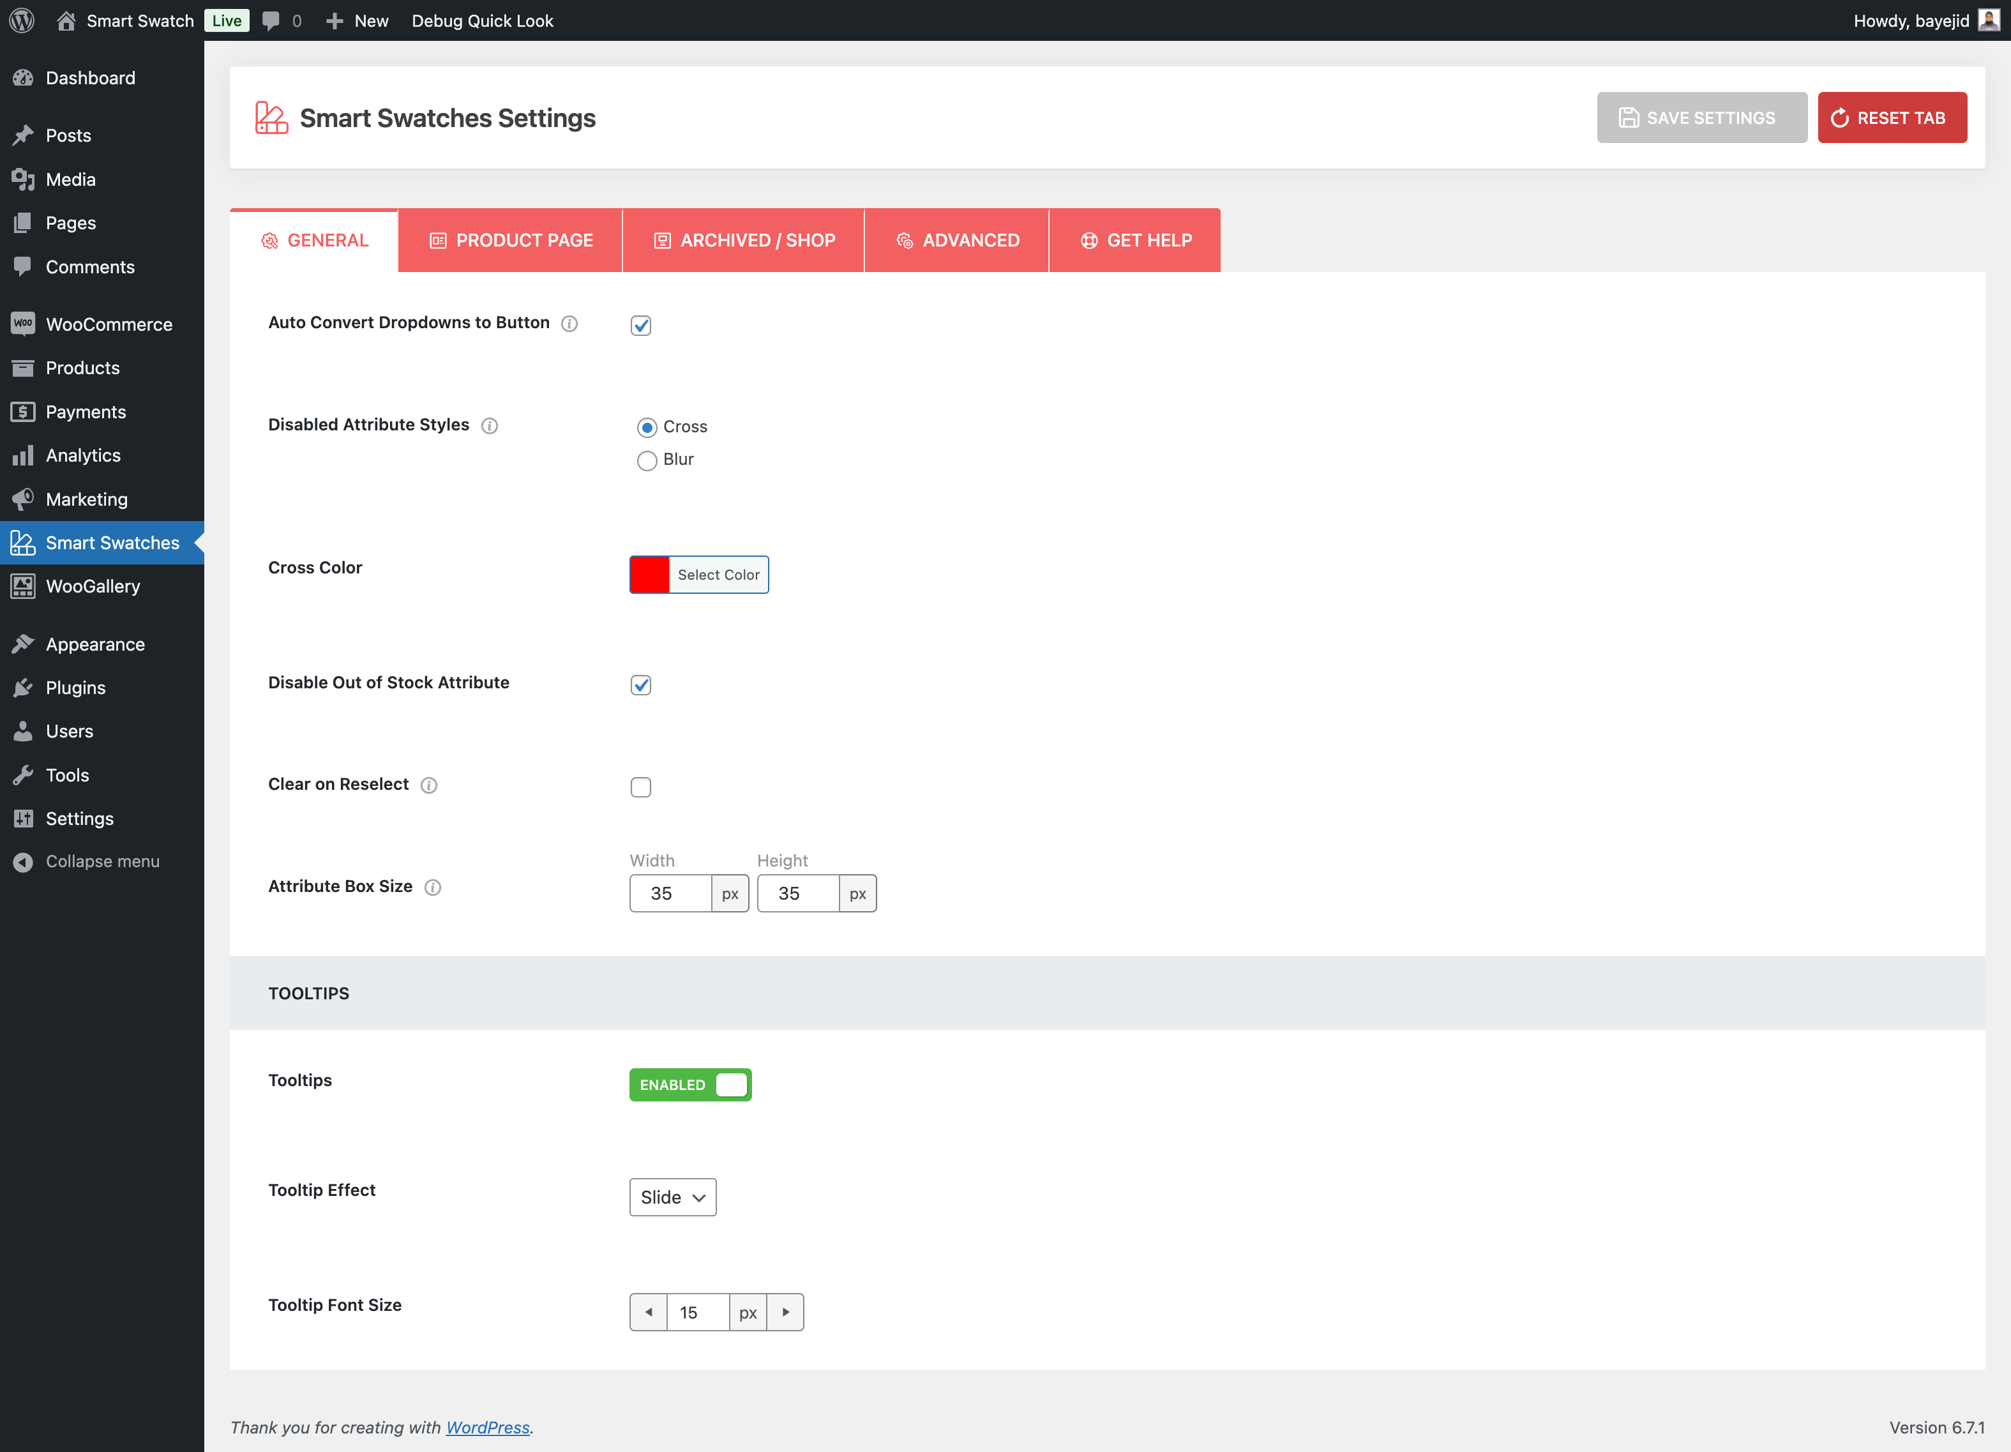The image size is (2011, 1452).
Task: Click the Settings sliders icon
Action: tap(23, 818)
